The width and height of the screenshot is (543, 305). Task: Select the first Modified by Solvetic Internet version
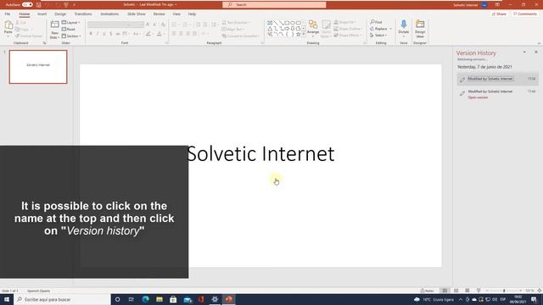coord(497,79)
